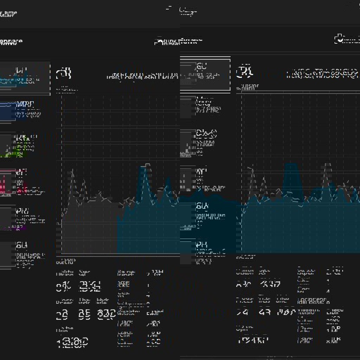Select the highlighted CPU item in right window sidebar
The width and height of the screenshot is (360, 360).
[205, 74]
